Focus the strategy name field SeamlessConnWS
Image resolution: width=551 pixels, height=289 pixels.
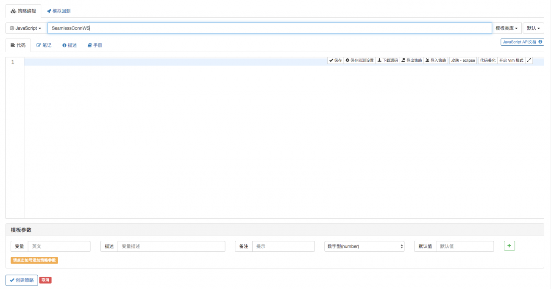coord(270,28)
